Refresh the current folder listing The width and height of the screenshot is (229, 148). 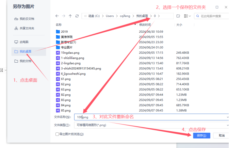pyautogui.click(x=77, y=16)
